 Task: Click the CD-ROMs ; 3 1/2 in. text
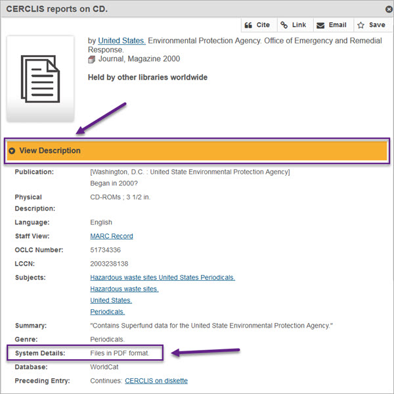(120, 197)
